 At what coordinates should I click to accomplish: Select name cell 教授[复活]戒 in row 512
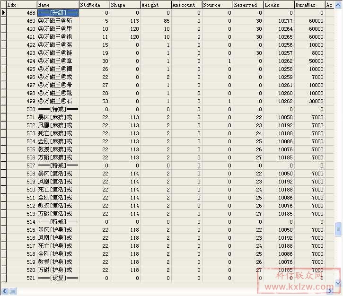click(58, 206)
